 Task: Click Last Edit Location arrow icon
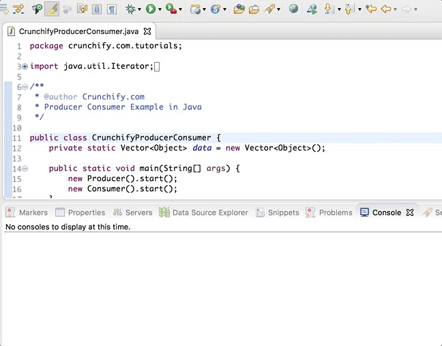[x=370, y=9]
